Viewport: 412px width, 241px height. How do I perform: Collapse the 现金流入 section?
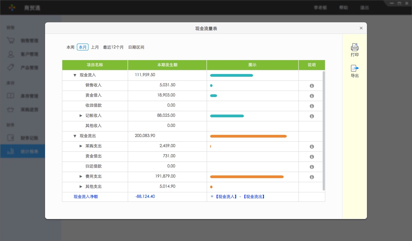coord(75,75)
